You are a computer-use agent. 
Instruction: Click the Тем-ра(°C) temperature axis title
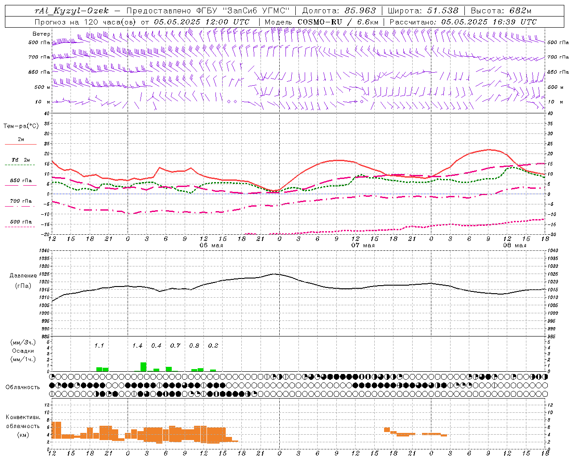pyautogui.click(x=21, y=126)
